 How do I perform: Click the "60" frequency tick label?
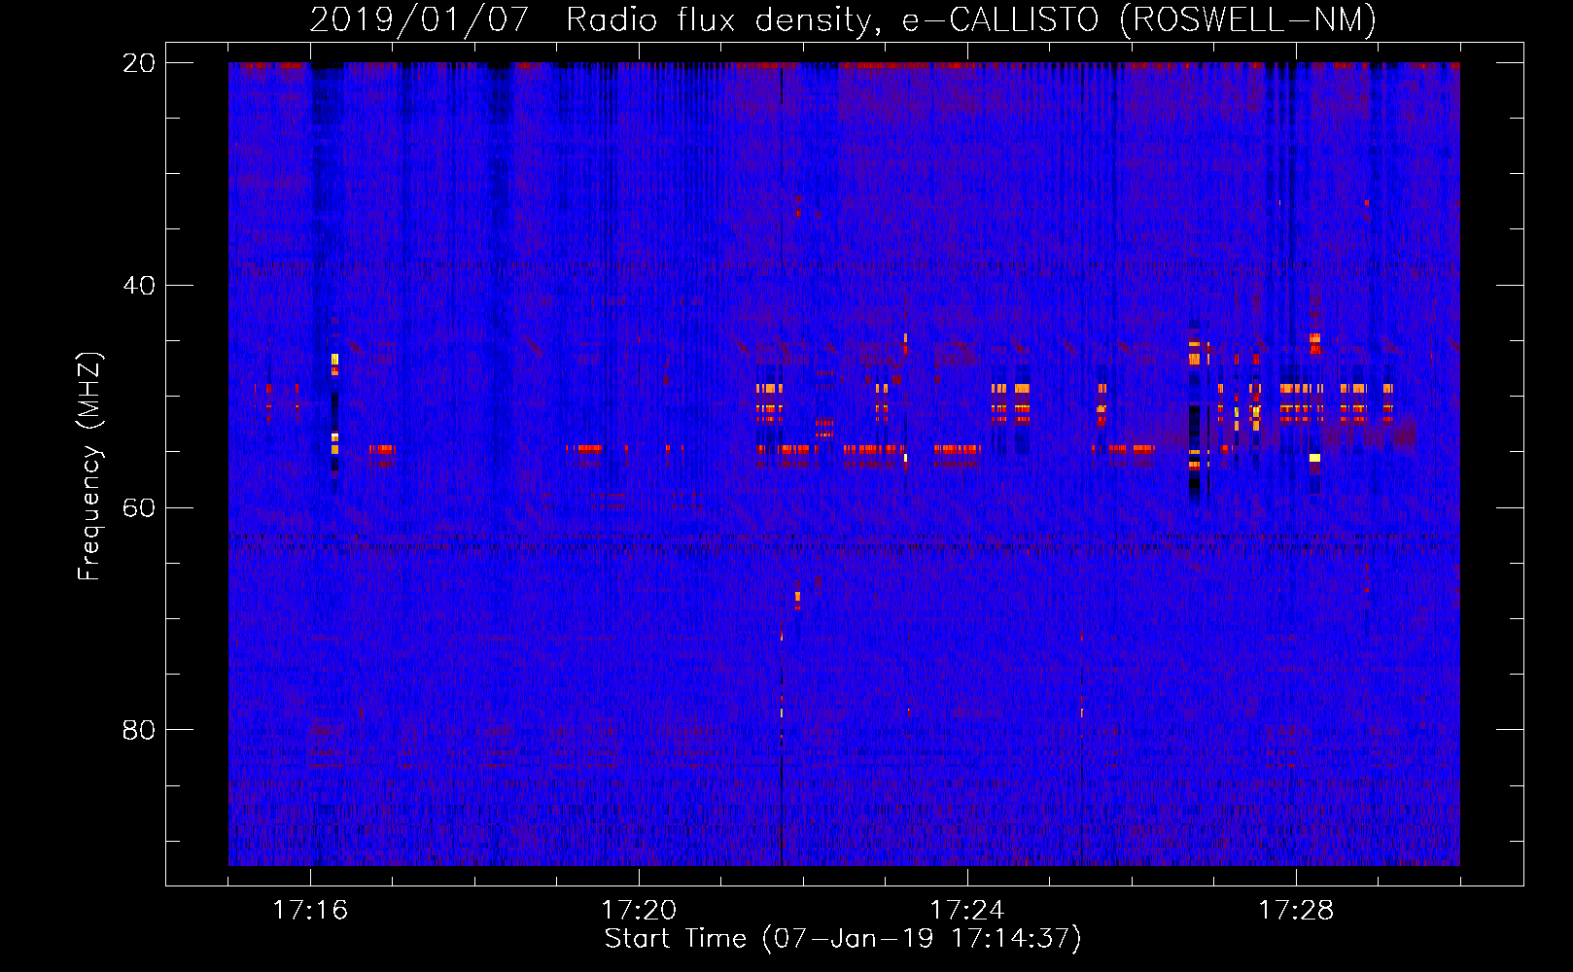point(139,507)
